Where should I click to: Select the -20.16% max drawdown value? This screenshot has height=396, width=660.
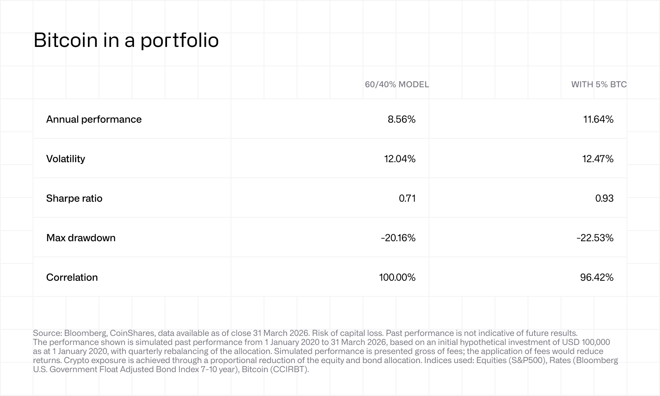coord(398,238)
